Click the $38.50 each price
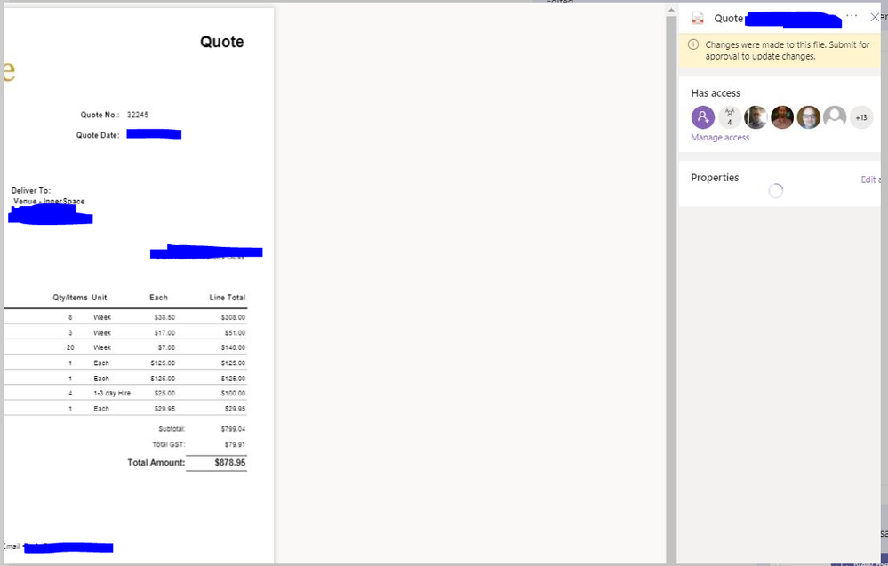 (x=164, y=317)
